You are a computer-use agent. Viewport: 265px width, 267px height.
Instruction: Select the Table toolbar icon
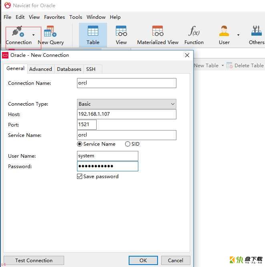(93, 31)
